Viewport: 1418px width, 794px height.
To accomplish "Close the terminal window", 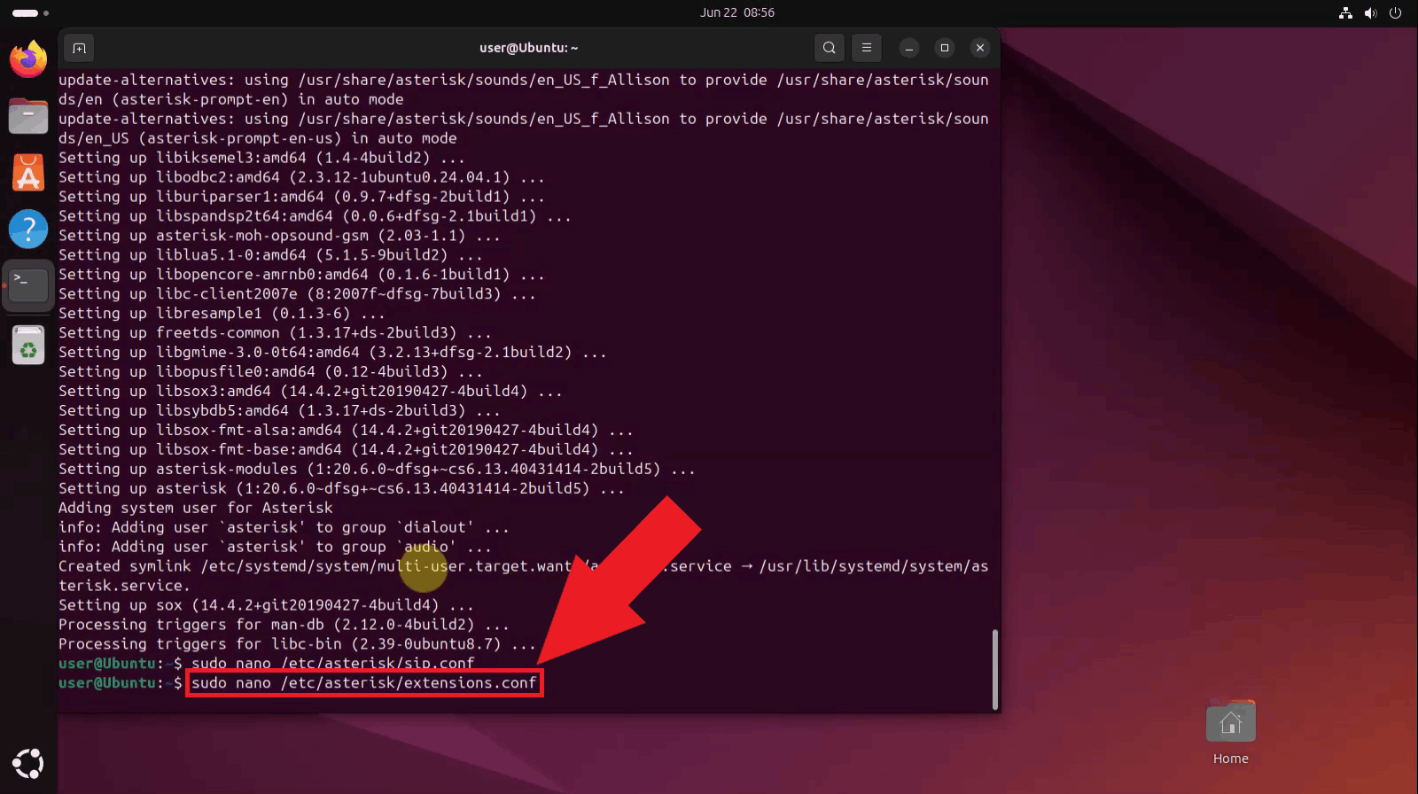I will 979,48.
